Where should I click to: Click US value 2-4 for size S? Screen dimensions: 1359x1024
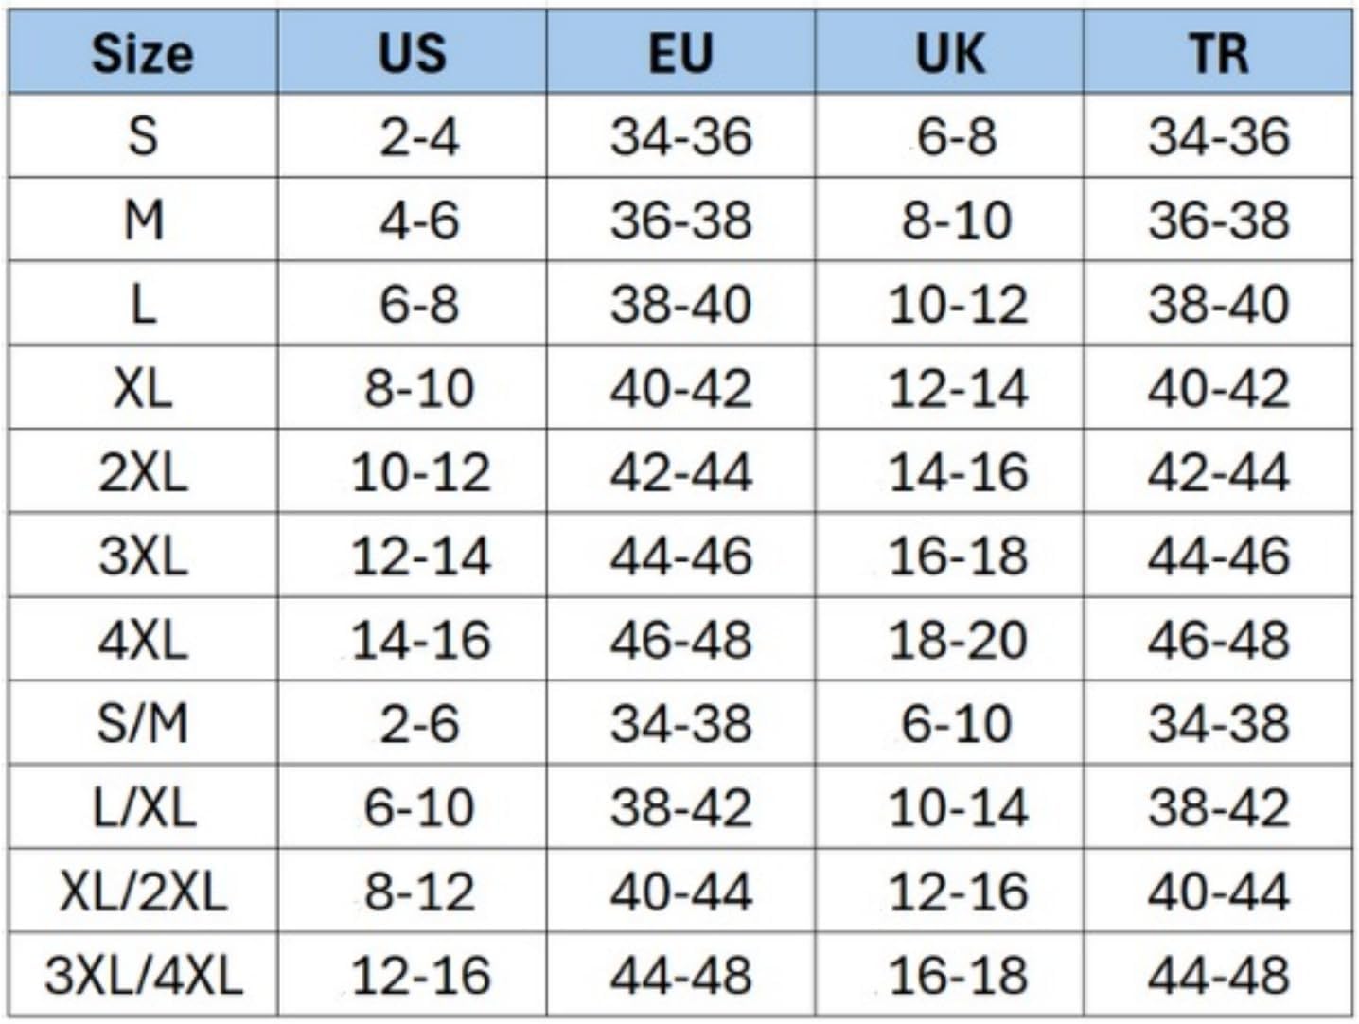(419, 136)
